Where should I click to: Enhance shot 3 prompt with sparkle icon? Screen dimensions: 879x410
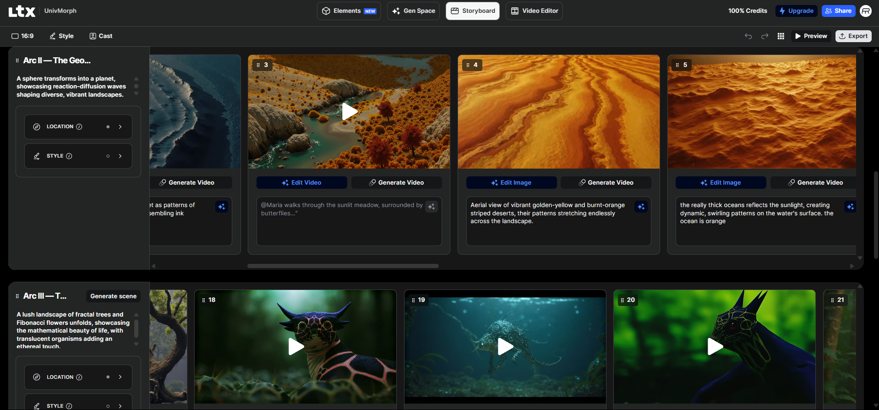[431, 207]
